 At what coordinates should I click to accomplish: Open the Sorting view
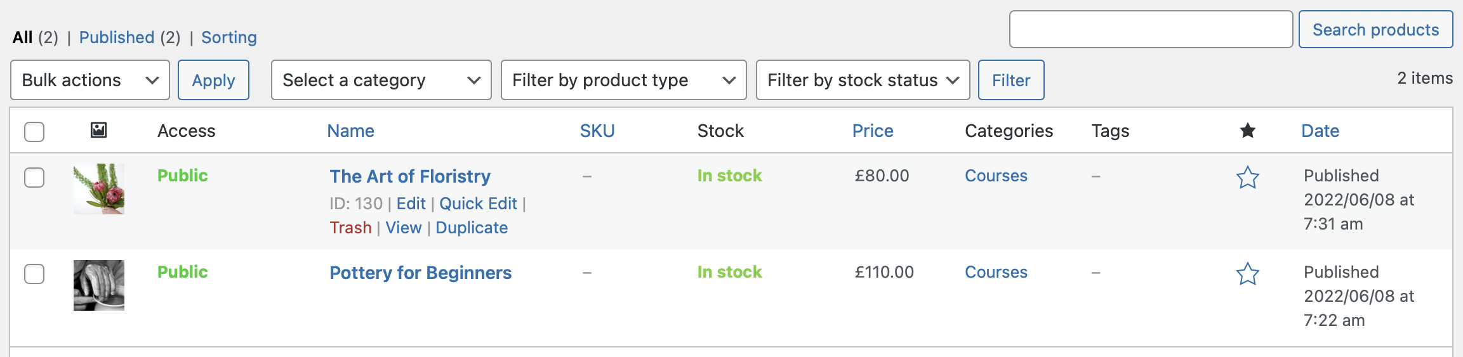229,37
